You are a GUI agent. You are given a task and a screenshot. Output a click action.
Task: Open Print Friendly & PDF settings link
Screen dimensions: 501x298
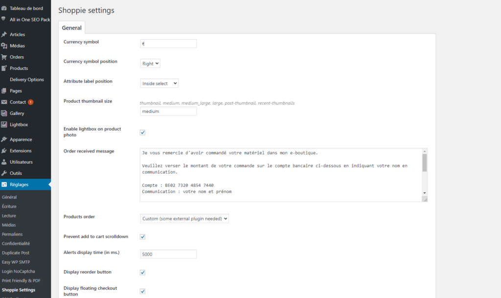tap(21, 280)
